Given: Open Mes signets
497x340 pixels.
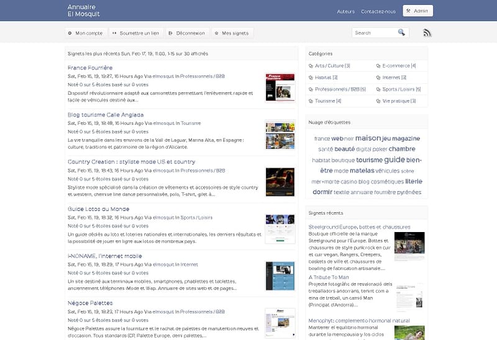Looking at the screenshot, I should [232, 33].
